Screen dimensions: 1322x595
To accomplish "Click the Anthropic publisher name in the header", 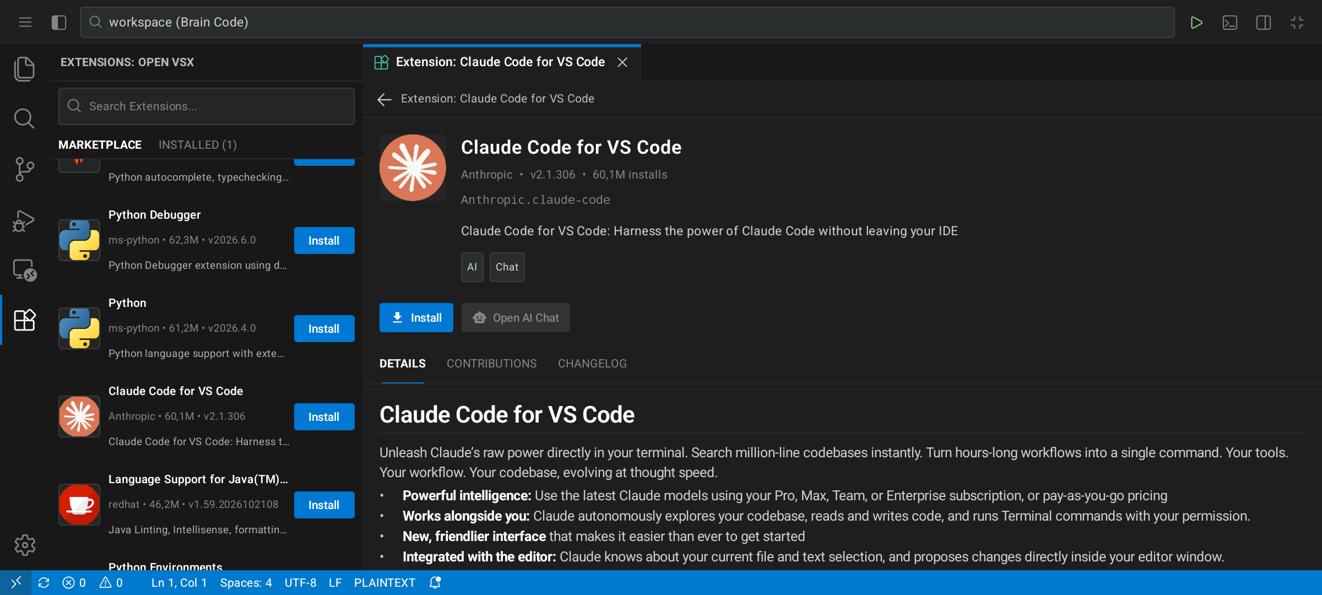I will coord(487,175).
